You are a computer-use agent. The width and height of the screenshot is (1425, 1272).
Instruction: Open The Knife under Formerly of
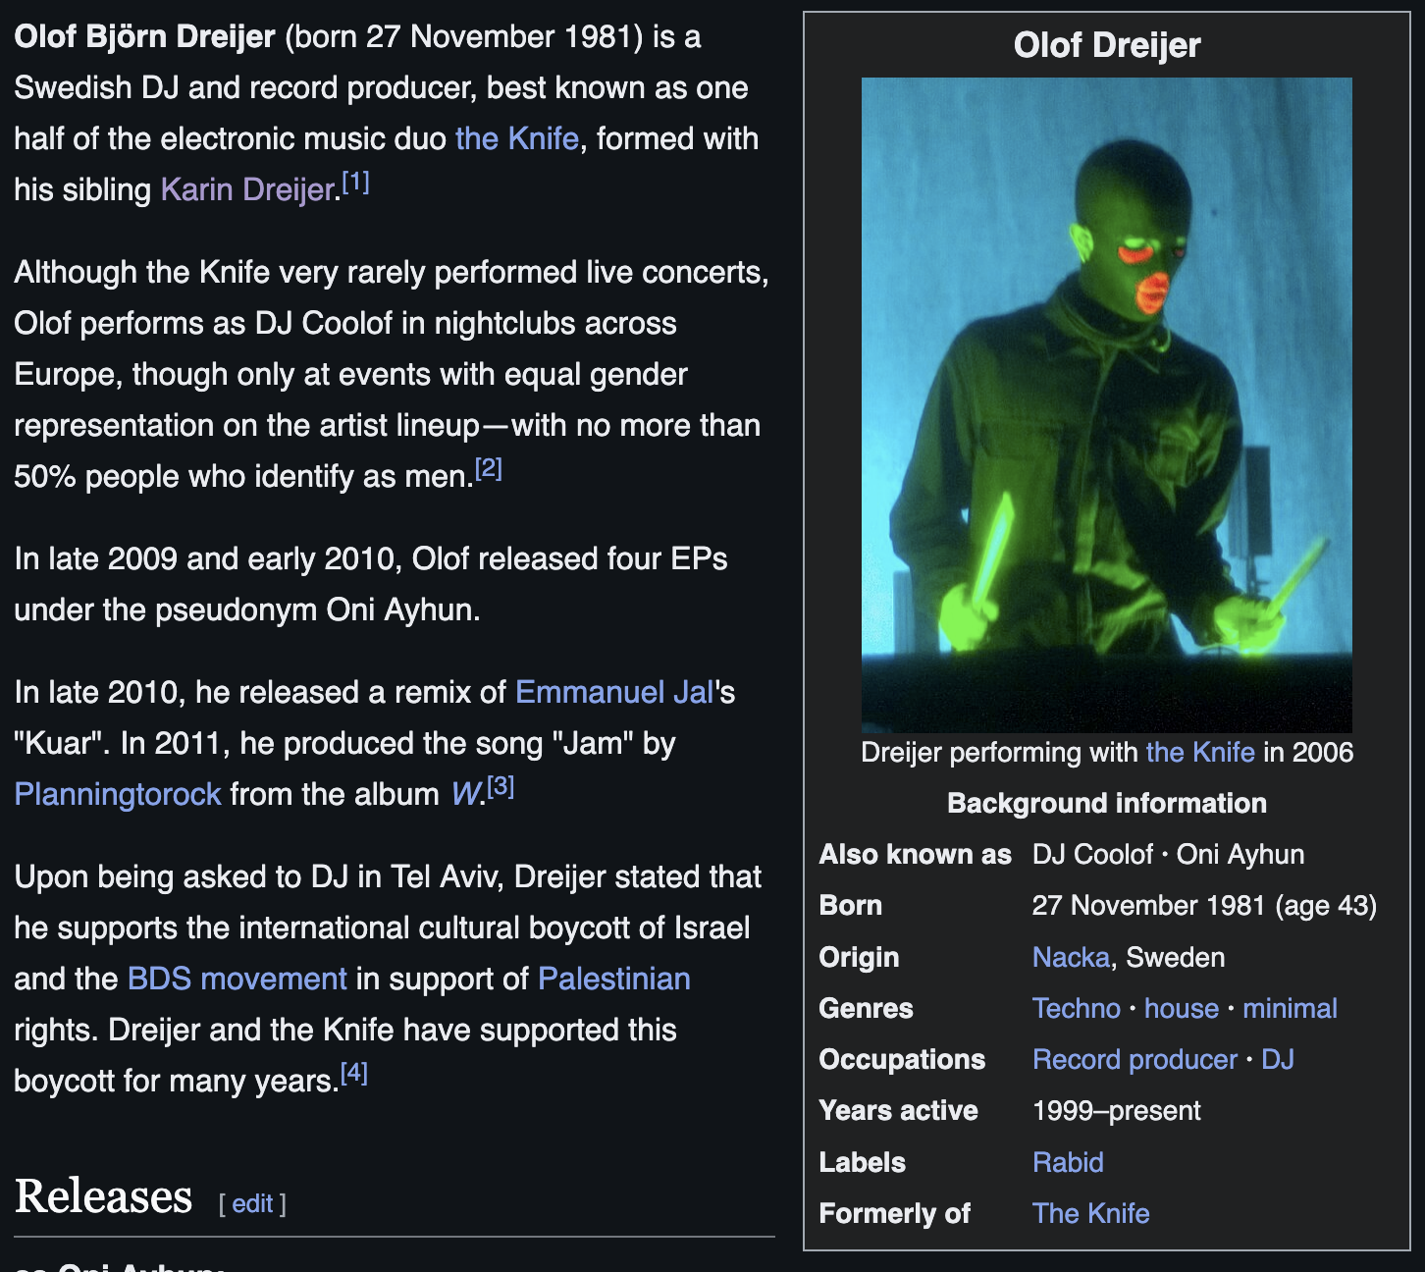(1090, 1213)
